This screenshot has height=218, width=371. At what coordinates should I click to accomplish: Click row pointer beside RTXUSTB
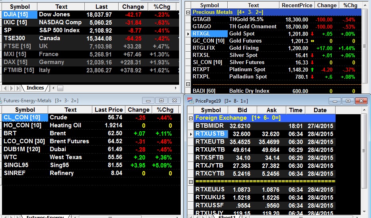[191, 134]
